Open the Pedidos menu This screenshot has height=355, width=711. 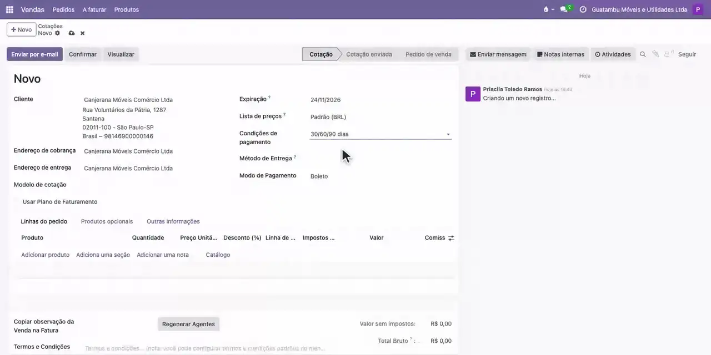[x=63, y=9]
